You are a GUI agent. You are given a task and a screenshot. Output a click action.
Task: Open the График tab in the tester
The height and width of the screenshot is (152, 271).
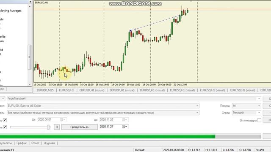click(22, 143)
